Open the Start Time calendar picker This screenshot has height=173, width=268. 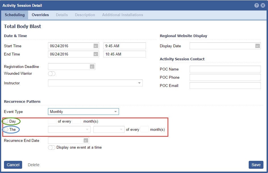pyautogui.click(x=96, y=46)
